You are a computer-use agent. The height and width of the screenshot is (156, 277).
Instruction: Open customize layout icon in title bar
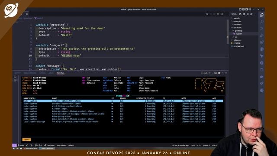tap(250, 10)
